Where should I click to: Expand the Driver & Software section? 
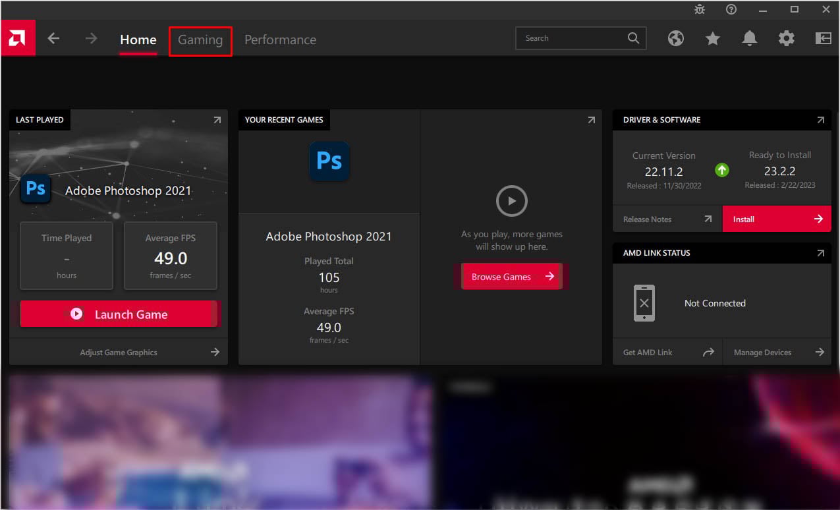tap(820, 120)
